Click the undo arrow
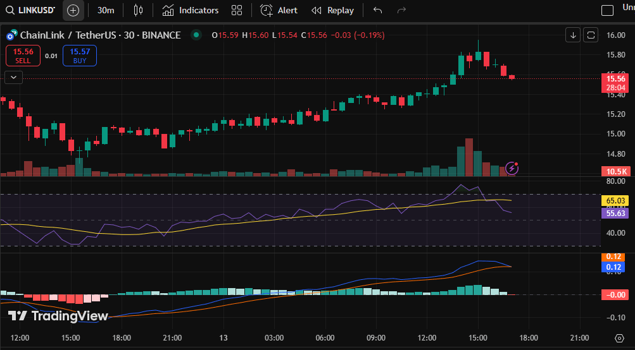 point(378,10)
